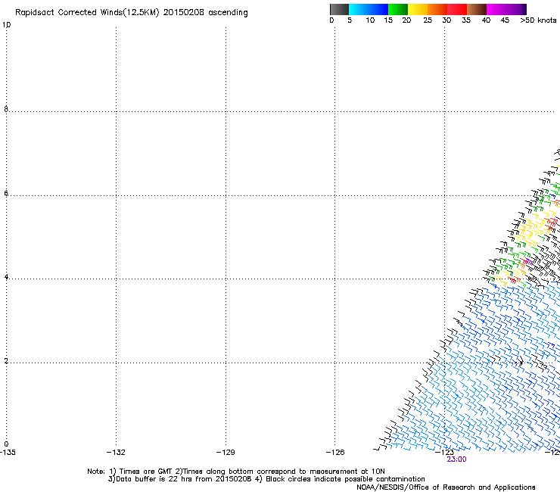
Task: Click the longitude label '-129'
Action: (226, 453)
